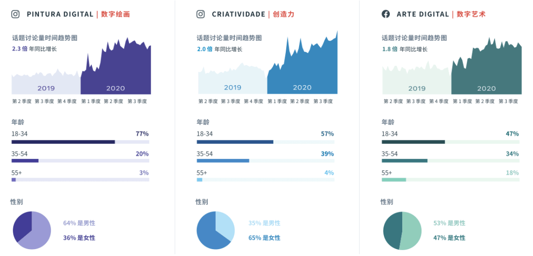This screenshot has width=533, height=256.
Task: Click the 53% 是男性 label
Action: [450, 223]
